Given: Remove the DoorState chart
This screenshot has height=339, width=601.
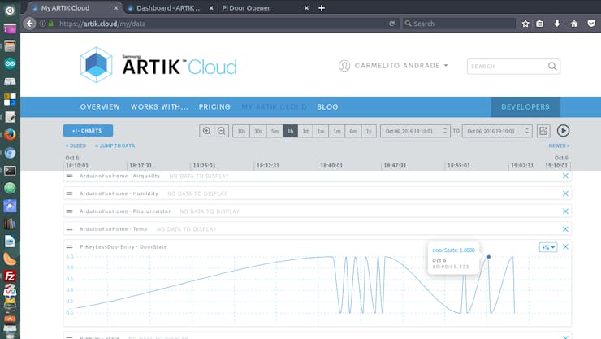Looking at the screenshot, I should [x=565, y=246].
